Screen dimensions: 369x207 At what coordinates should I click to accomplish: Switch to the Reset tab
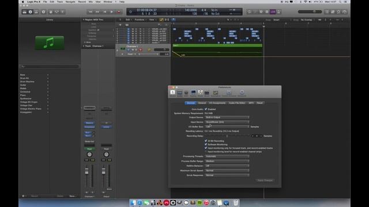click(260, 103)
